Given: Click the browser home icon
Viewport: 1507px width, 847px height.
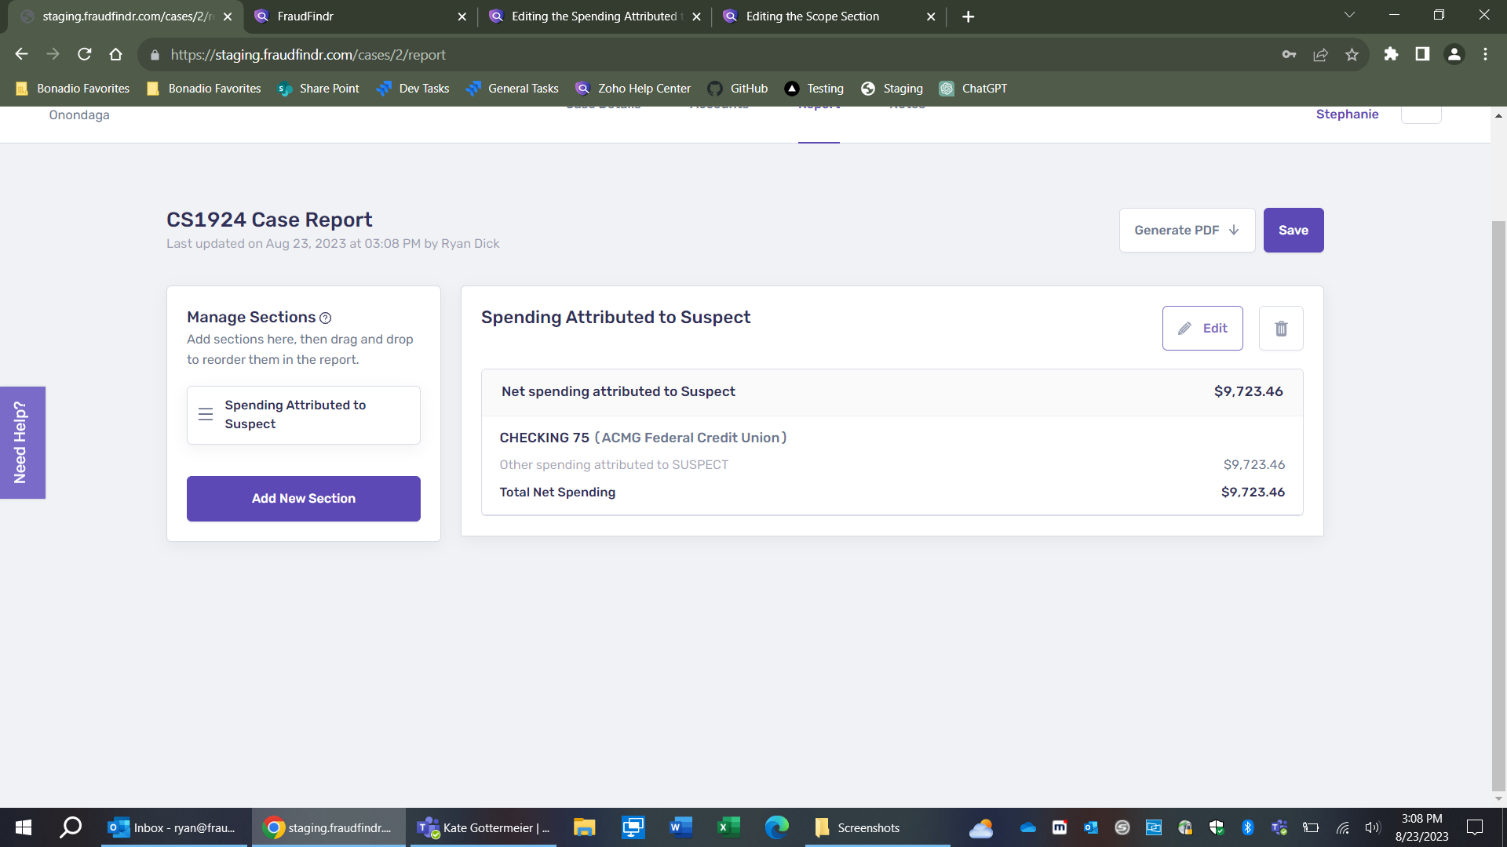Looking at the screenshot, I should point(116,54).
